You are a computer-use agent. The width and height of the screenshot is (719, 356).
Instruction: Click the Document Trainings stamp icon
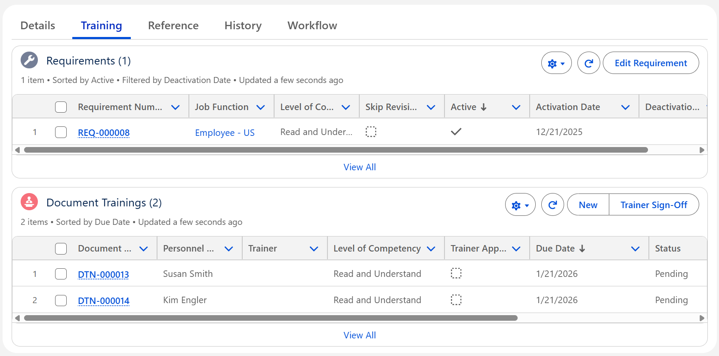pyautogui.click(x=29, y=202)
